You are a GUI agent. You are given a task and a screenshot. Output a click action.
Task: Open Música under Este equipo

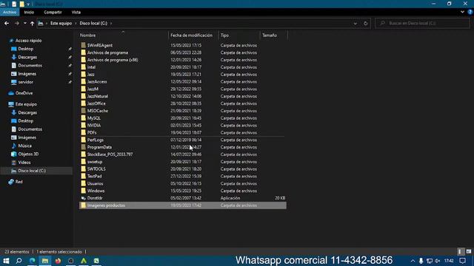(24, 146)
